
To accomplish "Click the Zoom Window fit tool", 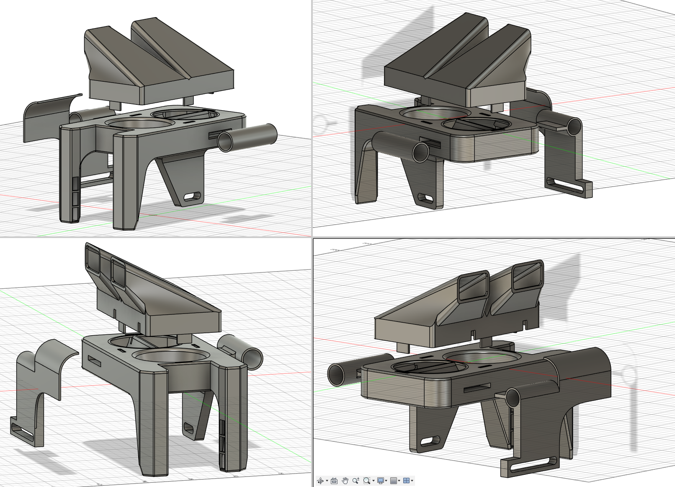I will tap(367, 481).
